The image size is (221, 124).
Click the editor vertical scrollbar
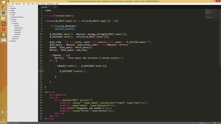pyautogui.click(x=220, y=38)
